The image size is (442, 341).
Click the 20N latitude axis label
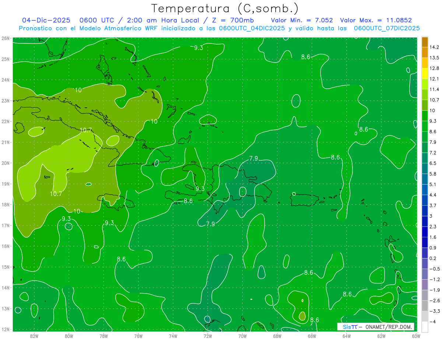[x=6, y=163]
